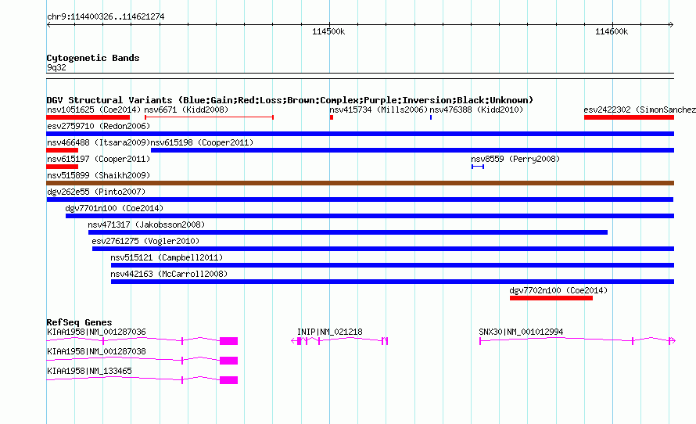
Task: Select KIAA1958|NM_001287036 gene label
Action: [x=96, y=332]
